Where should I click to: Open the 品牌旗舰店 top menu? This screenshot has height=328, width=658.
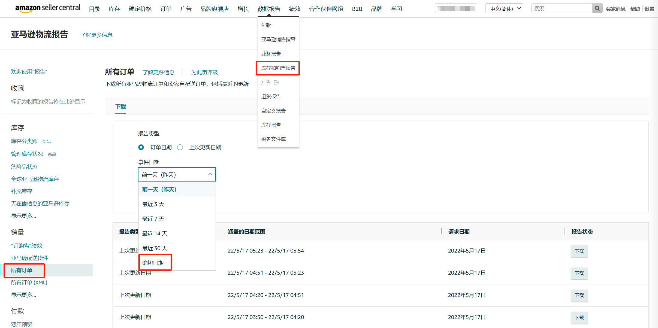coord(215,9)
